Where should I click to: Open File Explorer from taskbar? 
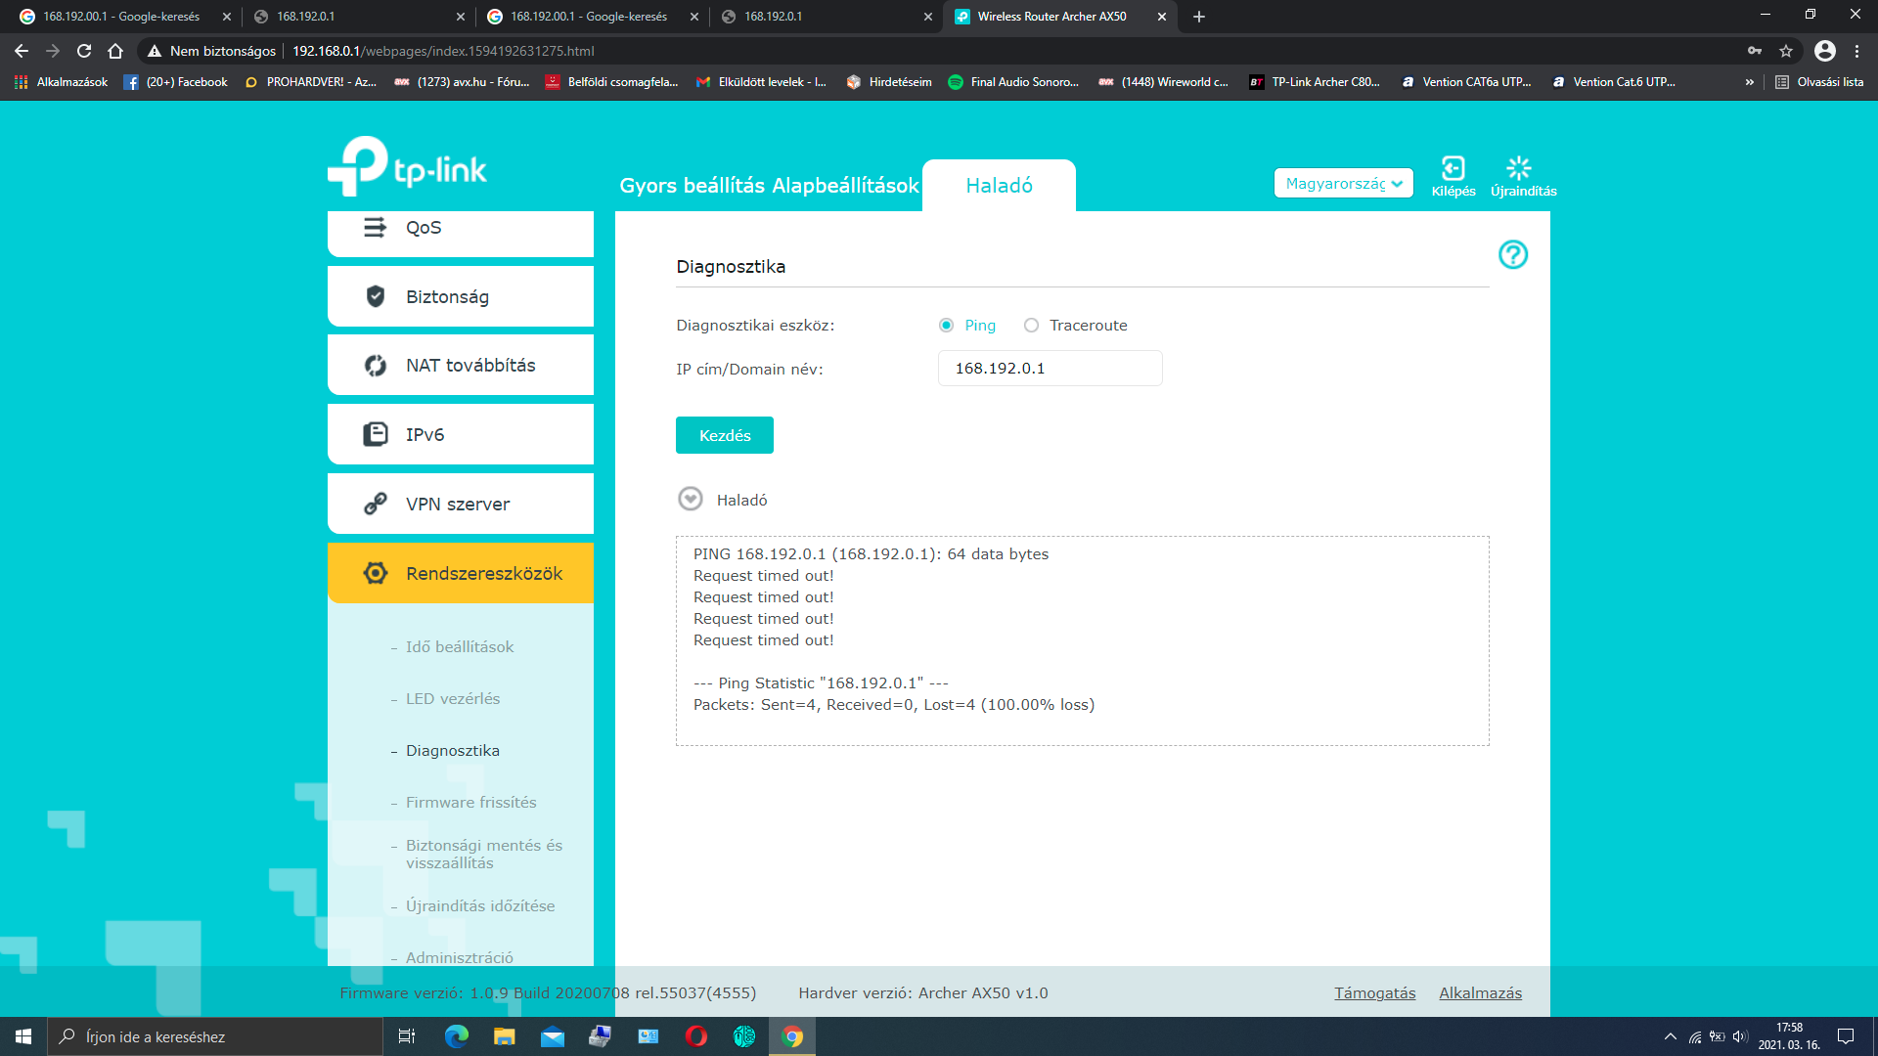point(504,1036)
